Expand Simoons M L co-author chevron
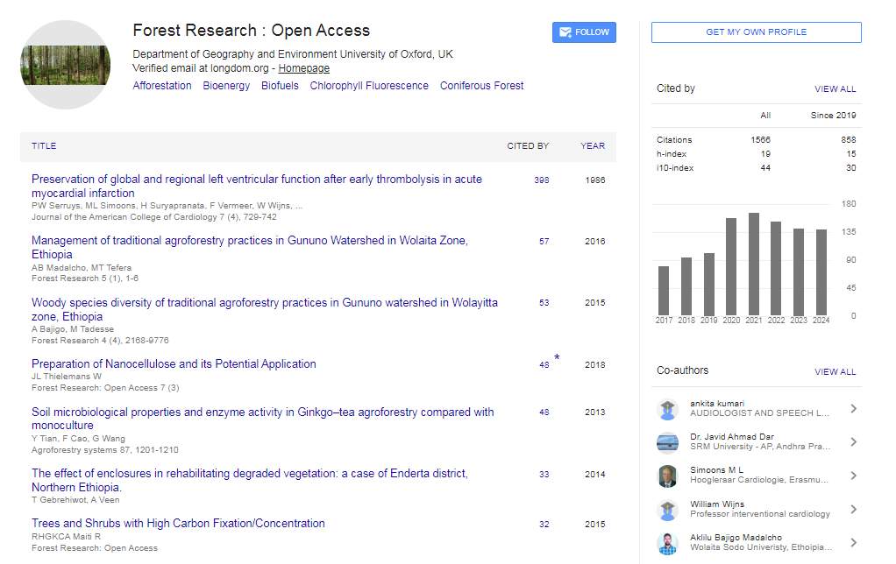 coord(853,476)
